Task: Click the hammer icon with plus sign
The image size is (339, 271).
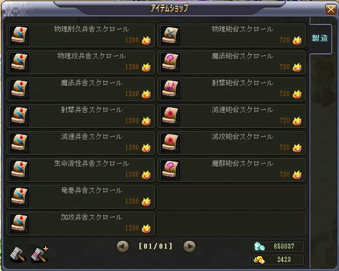Action: (x=40, y=254)
